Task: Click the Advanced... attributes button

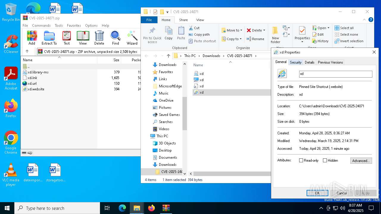Action: tap(361, 160)
